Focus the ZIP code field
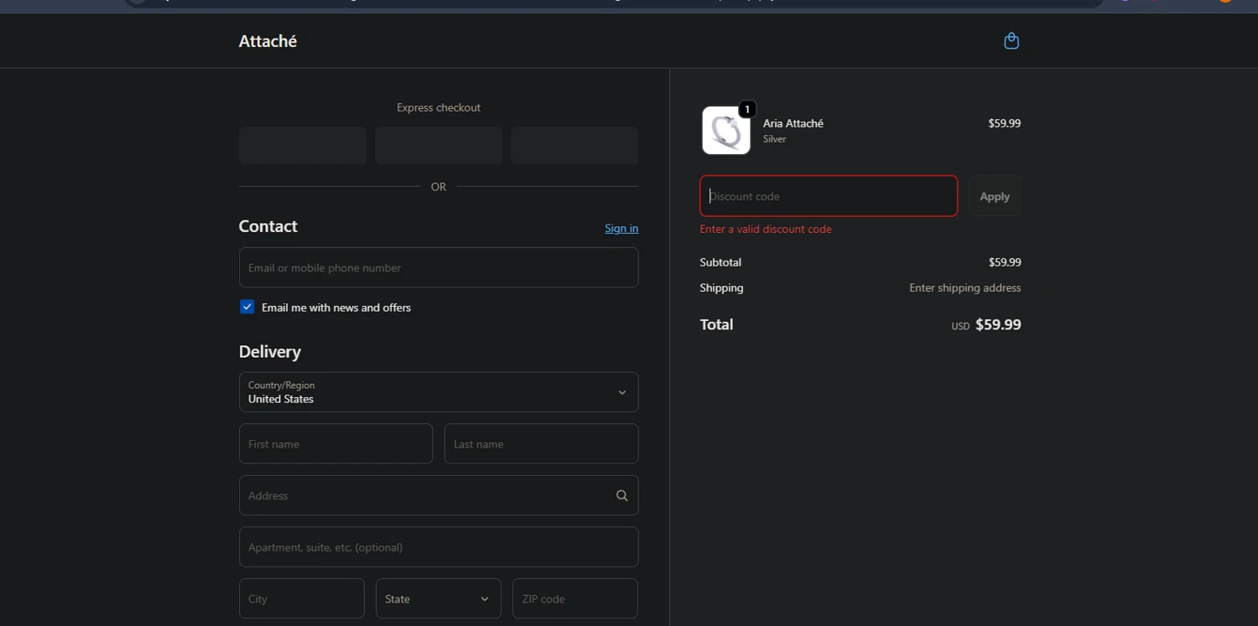The height and width of the screenshot is (626, 1258). pyautogui.click(x=575, y=598)
